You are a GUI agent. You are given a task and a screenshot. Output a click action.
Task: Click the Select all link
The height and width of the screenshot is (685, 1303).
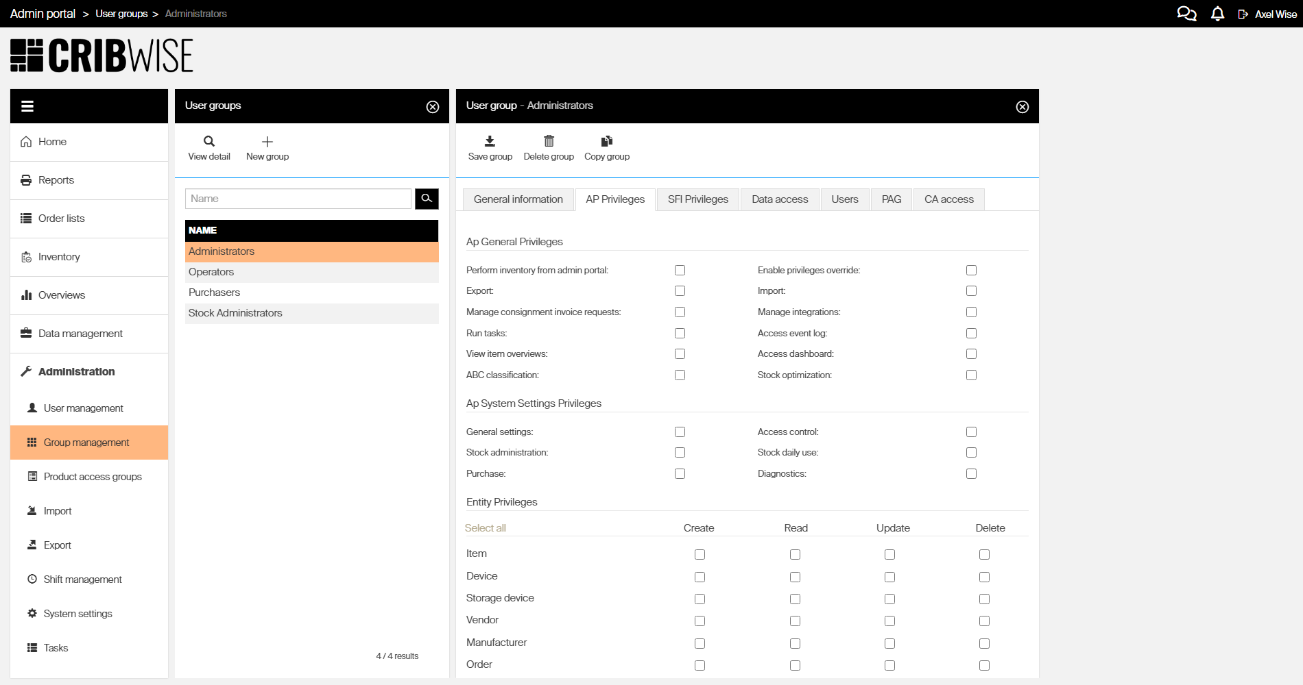pos(485,528)
